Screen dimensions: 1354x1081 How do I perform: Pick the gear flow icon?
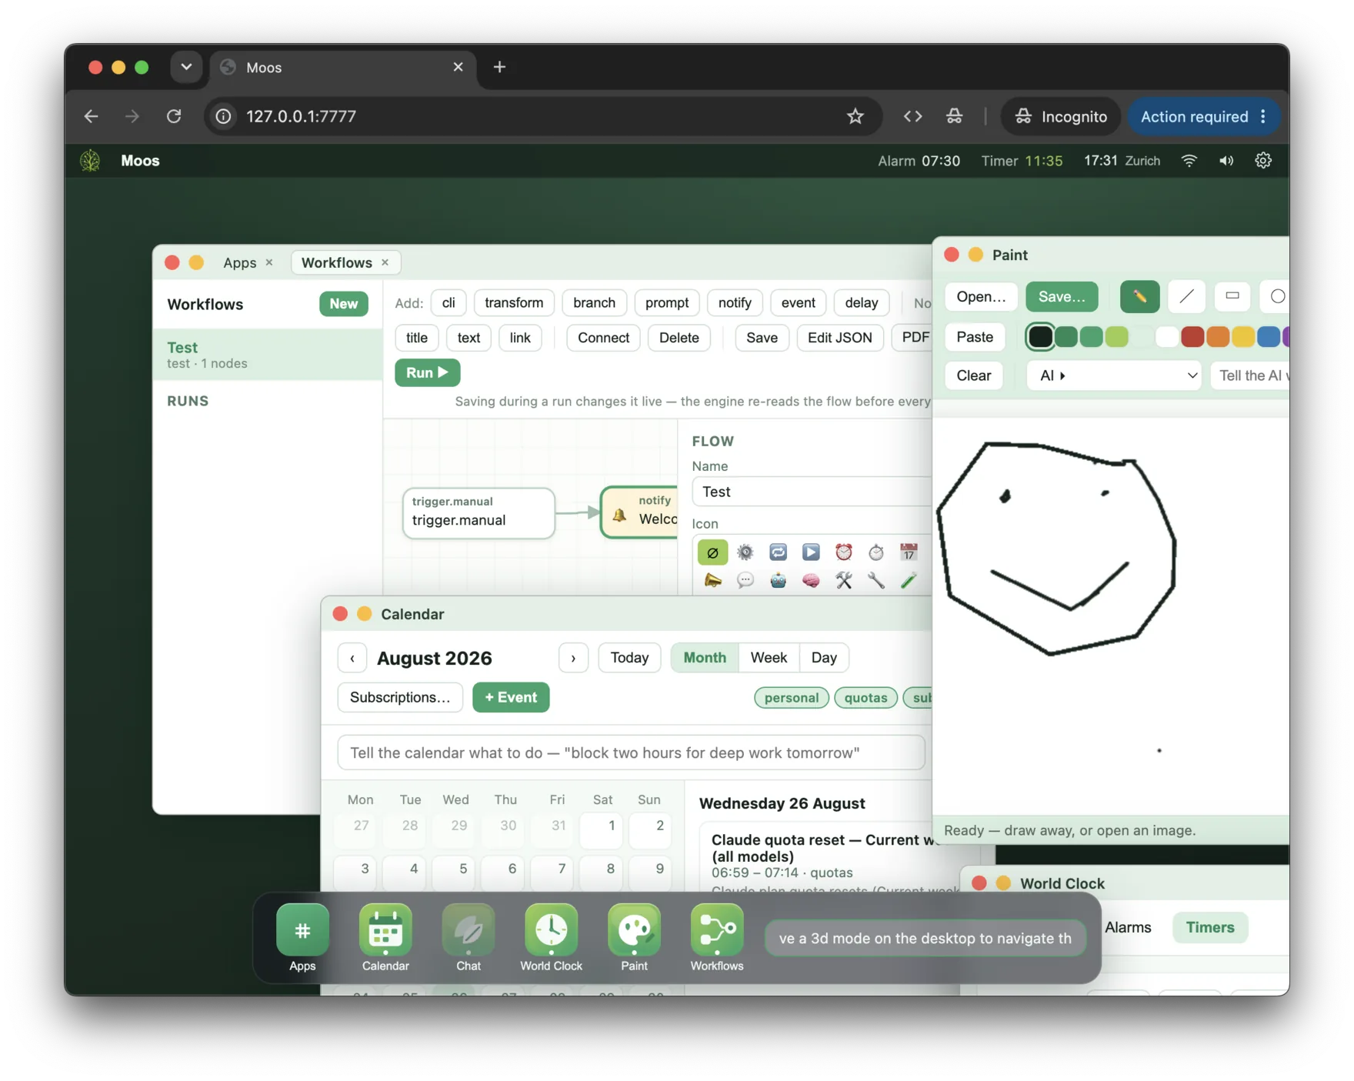click(x=745, y=552)
